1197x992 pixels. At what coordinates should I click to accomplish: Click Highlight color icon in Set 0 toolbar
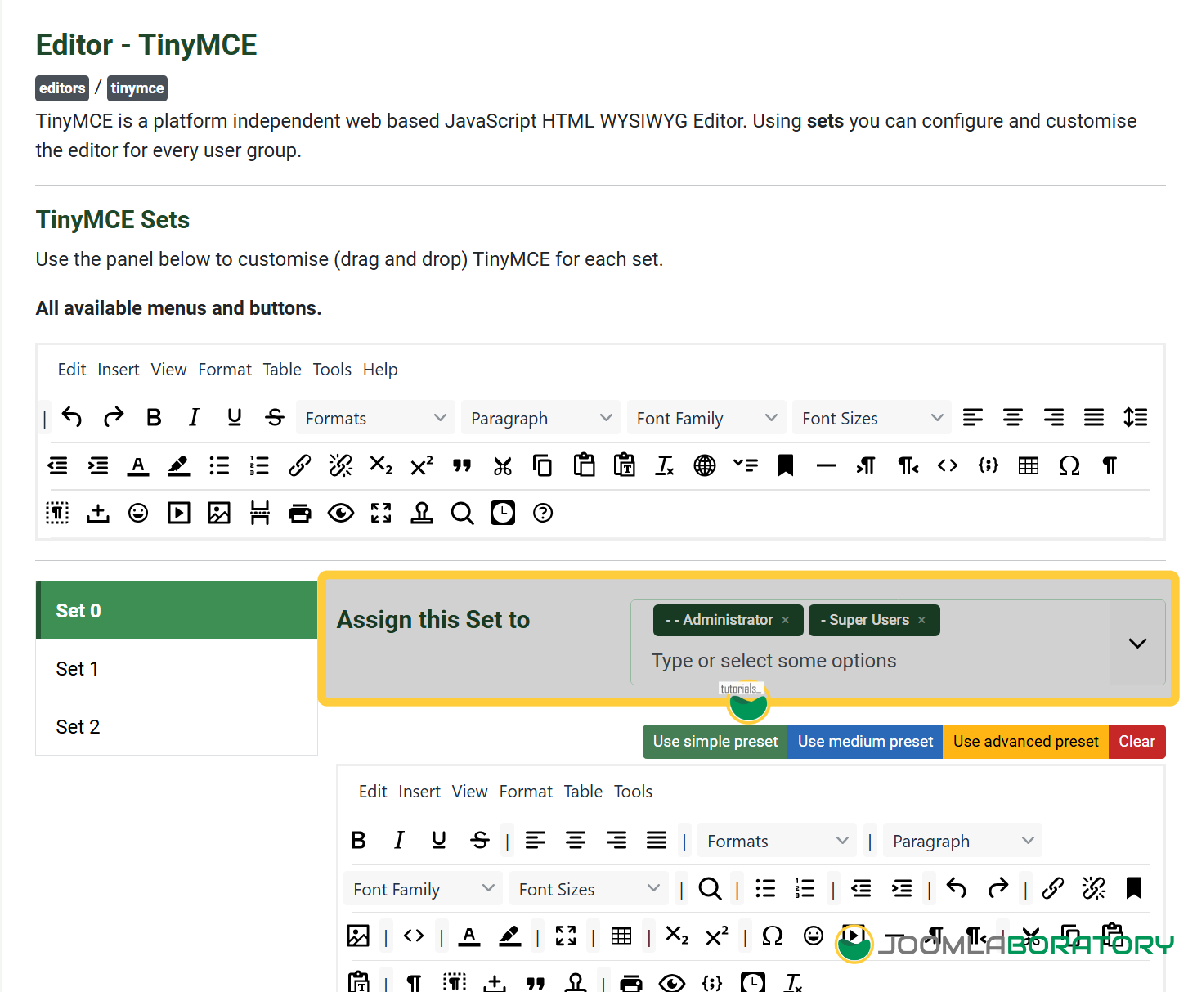tap(510, 936)
